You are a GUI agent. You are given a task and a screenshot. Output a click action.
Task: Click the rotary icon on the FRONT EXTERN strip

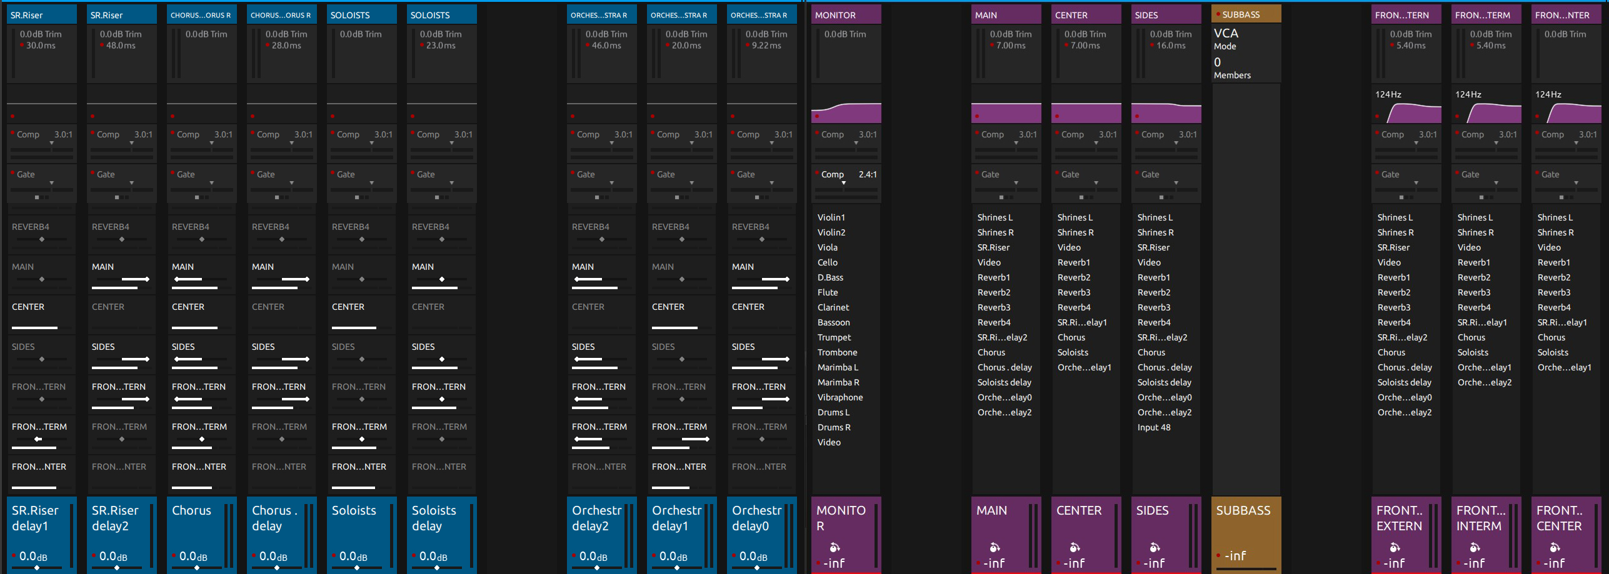tap(1395, 547)
